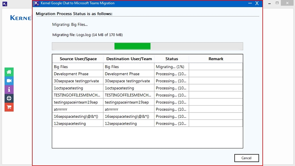Click Processing status for 12sepspacetesting row
This screenshot has height=166, width=295.
tap(171, 124)
